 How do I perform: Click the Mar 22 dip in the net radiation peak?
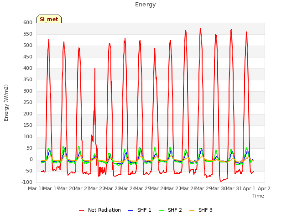coord(95,68)
